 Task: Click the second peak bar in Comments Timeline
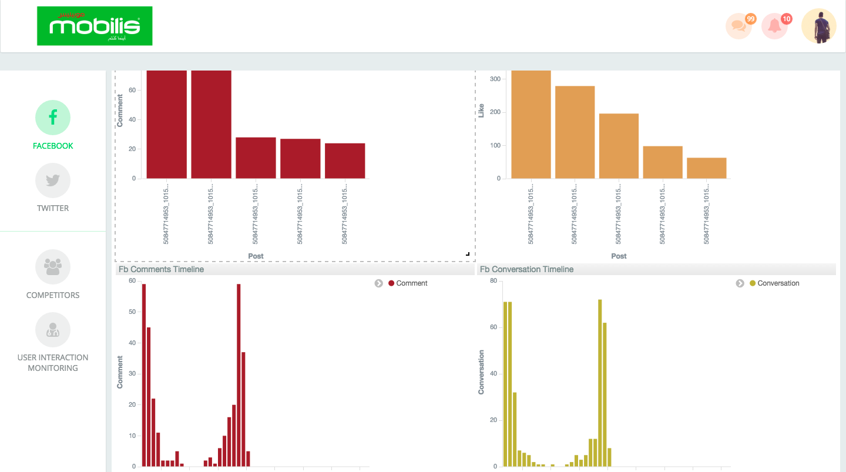[239, 375]
